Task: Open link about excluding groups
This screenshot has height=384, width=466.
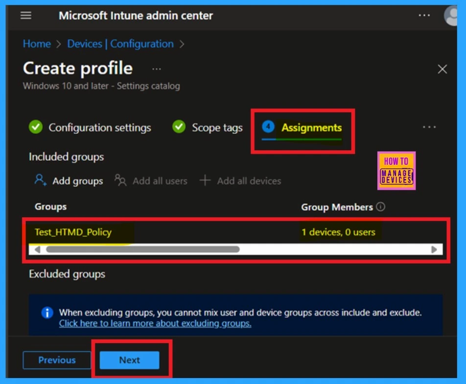Action: 155,323
